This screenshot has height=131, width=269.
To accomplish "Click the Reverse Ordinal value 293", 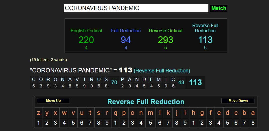I will click(166, 40).
